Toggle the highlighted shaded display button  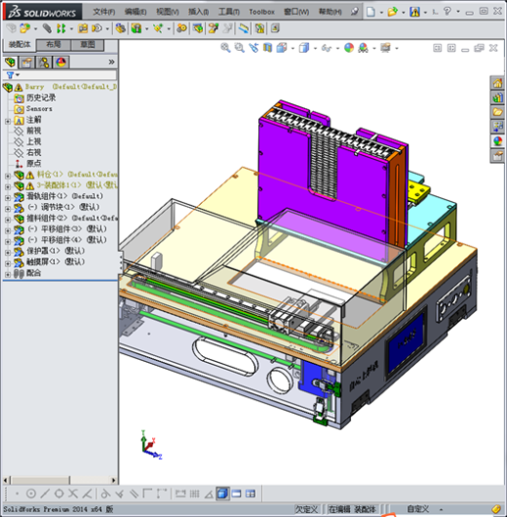tap(222, 494)
